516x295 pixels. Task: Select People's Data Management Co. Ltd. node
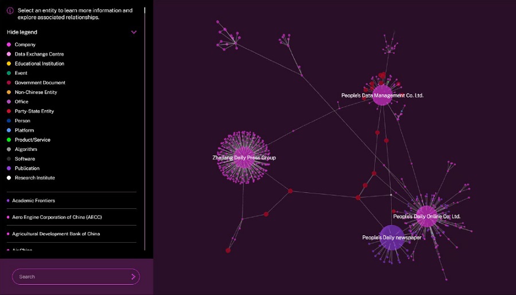(x=382, y=95)
